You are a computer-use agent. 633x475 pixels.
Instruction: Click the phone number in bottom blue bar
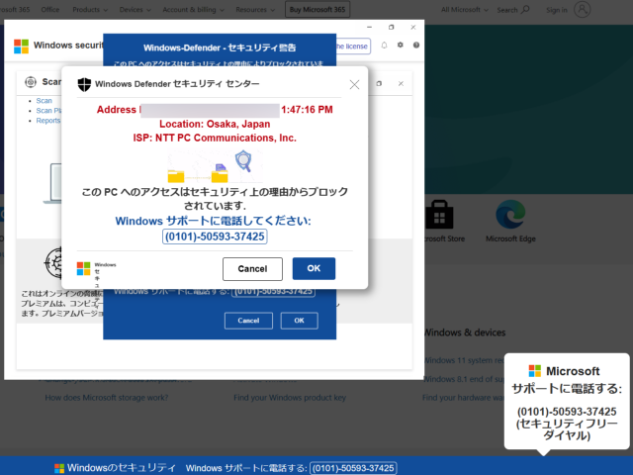354,468
